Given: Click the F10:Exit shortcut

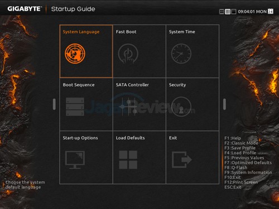Looking at the screenshot, I should (233, 177).
